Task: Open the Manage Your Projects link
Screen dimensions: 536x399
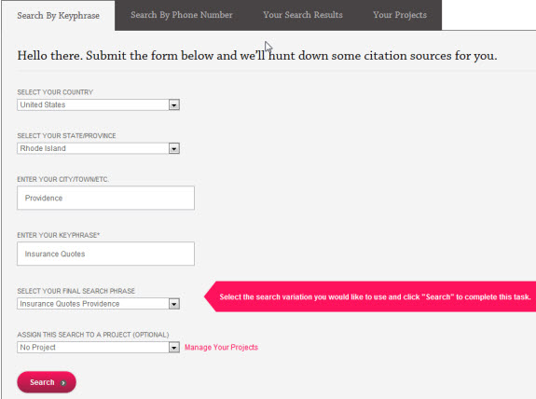Action: (x=221, y=348)
